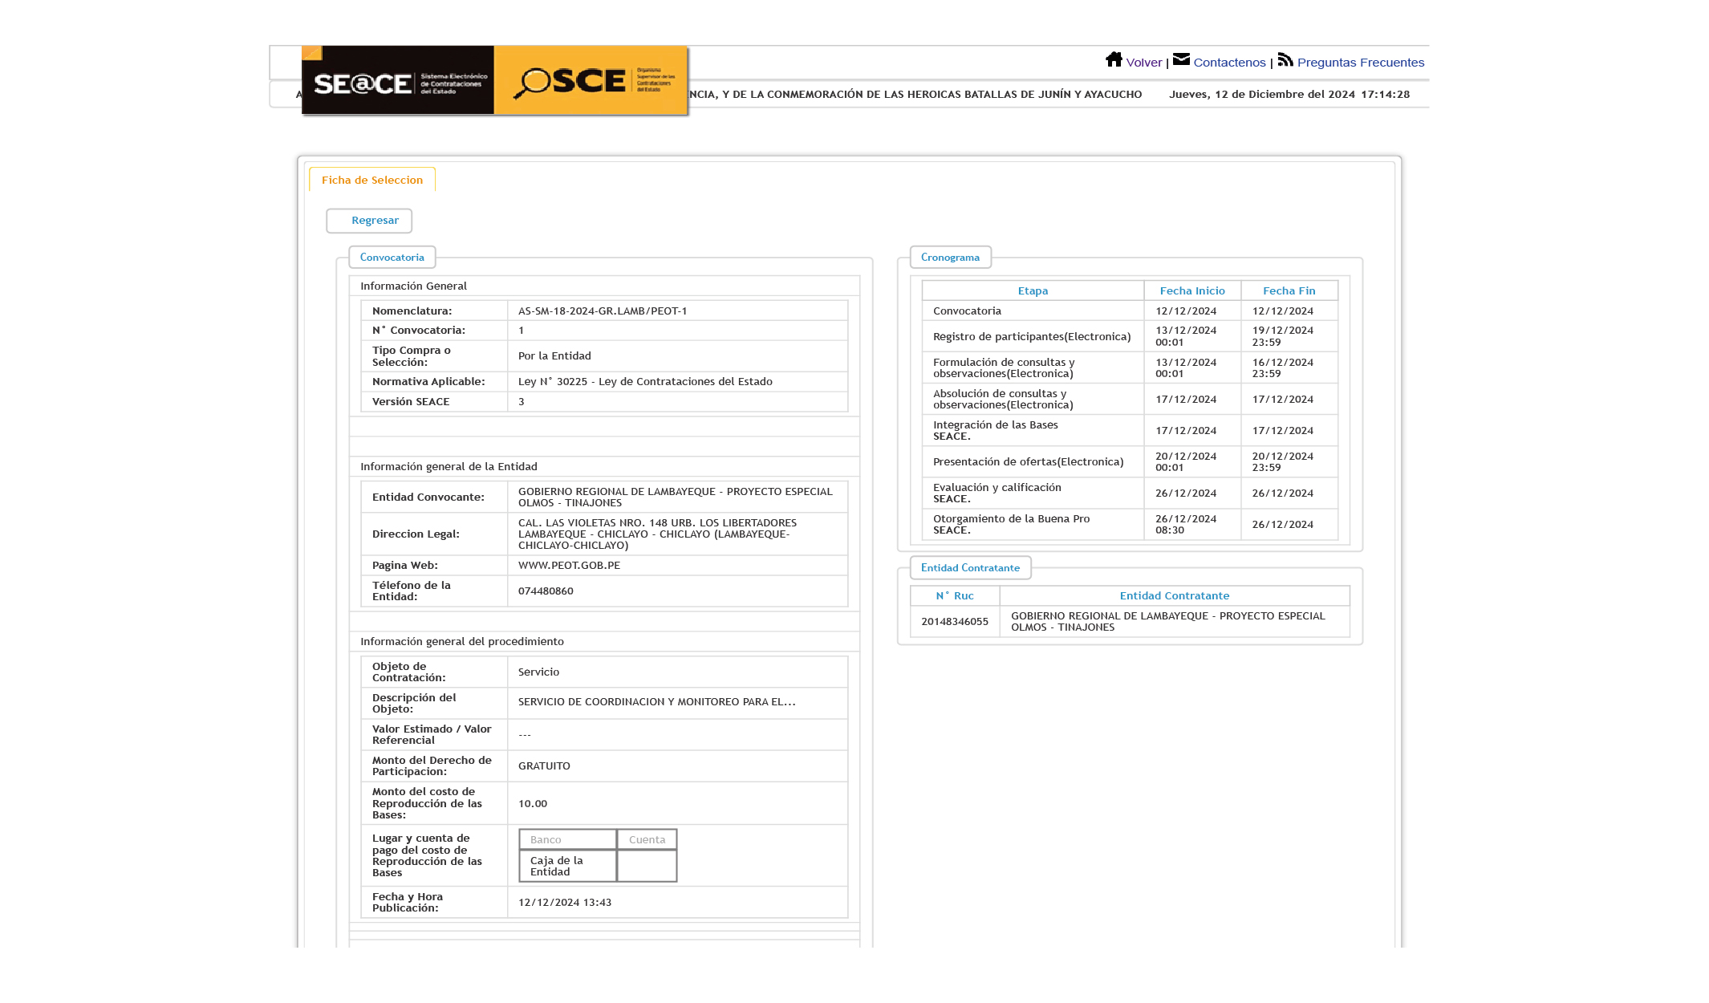Select the Ficha de Seleccion tab
The width and height of the screenshot is (1709, 1003).
click(x=372, y=180)
